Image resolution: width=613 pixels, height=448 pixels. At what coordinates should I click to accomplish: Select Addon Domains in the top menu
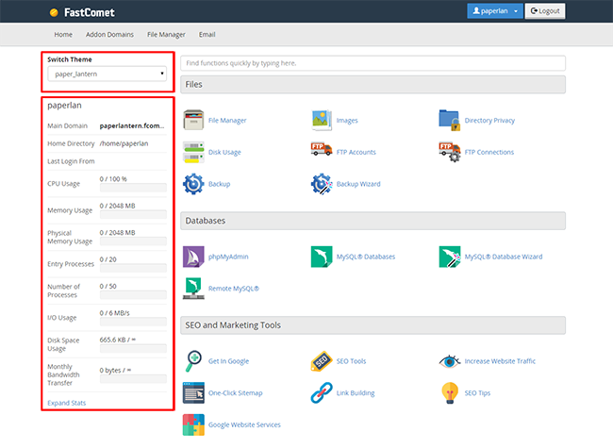tap(109, 34)
